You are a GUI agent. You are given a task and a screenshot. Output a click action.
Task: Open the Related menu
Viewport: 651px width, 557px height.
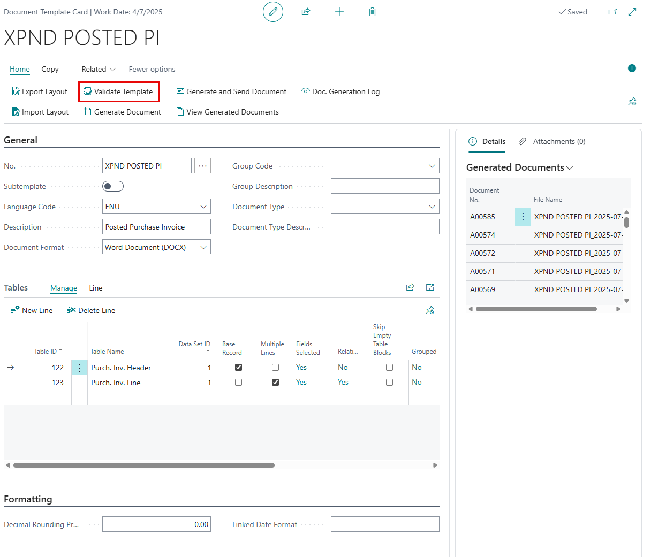pos(99,69)
